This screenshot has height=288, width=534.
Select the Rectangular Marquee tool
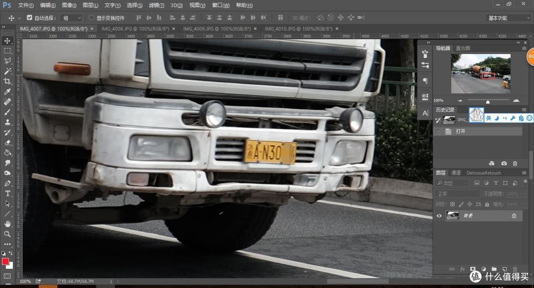[7, 51]
